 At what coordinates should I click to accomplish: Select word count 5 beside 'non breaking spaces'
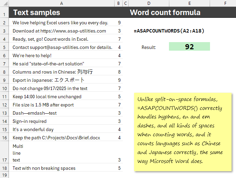pyautogui.click(x=119, y=168)
